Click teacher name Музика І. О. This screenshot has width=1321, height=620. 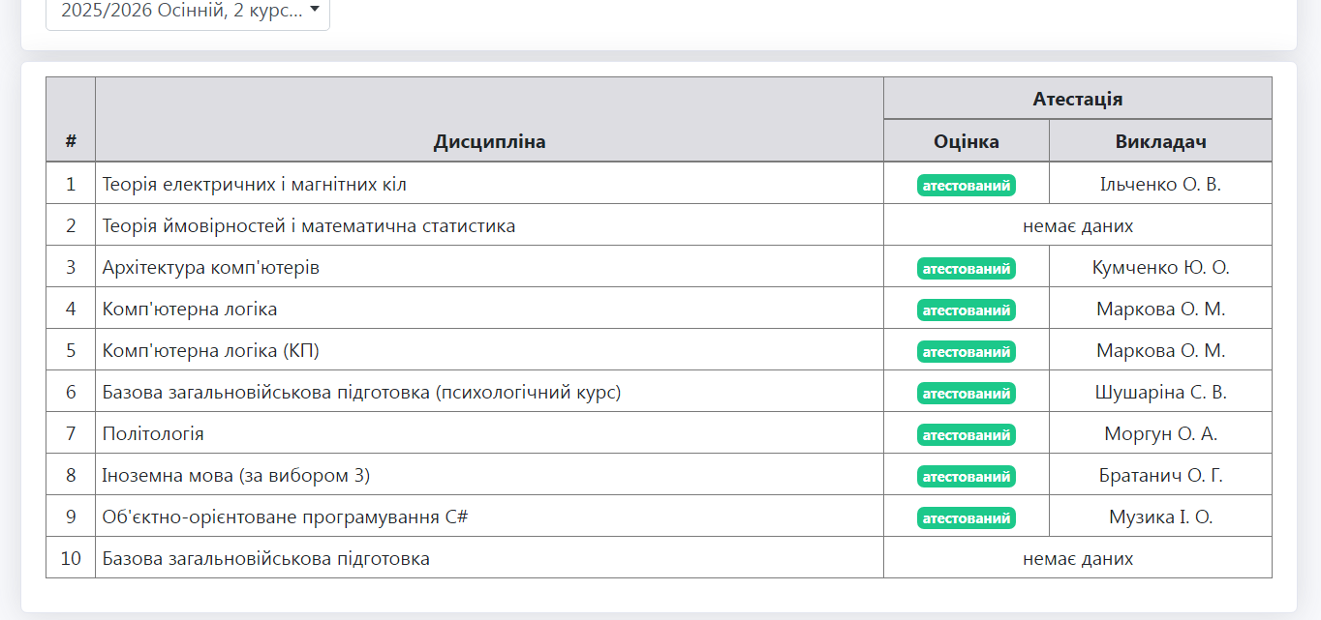1160,517
